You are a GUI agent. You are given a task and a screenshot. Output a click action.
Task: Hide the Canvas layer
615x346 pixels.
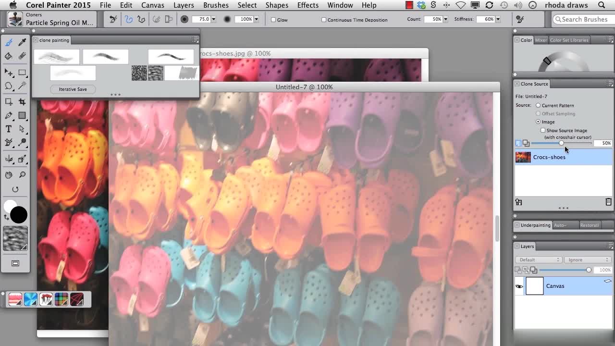[519, 286]
